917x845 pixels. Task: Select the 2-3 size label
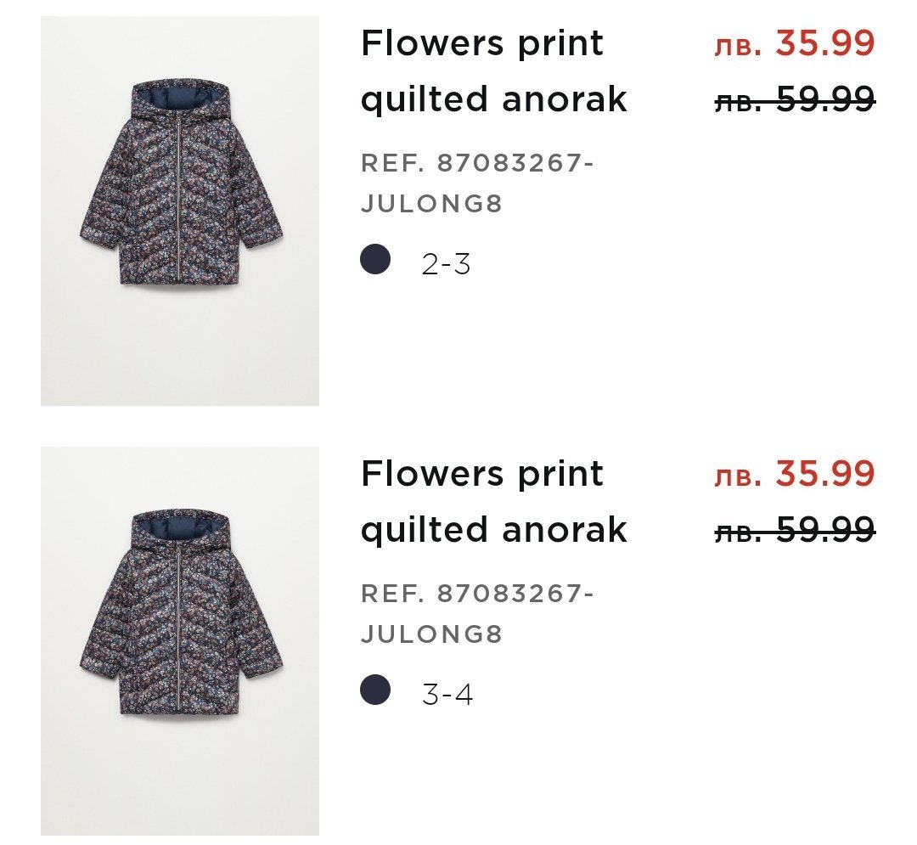tap(446, 265)
